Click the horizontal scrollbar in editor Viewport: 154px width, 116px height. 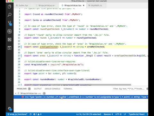(78, 85)
